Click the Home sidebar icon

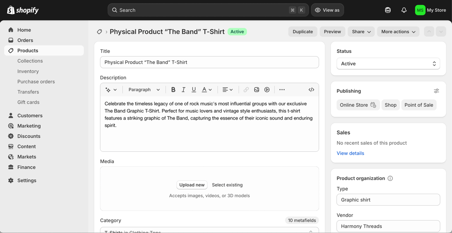(11, 30)
